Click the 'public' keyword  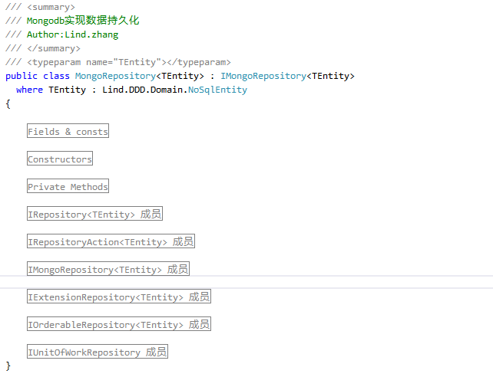click(x=22, y=76)
